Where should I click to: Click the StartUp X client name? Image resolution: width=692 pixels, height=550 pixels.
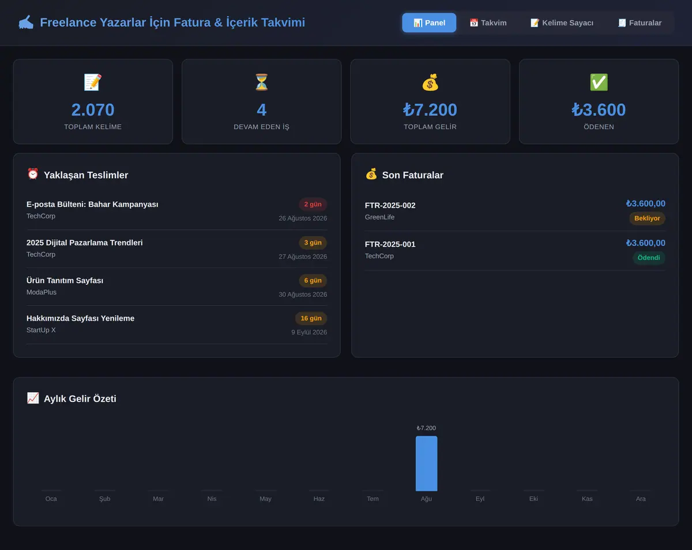coord(41,330)
